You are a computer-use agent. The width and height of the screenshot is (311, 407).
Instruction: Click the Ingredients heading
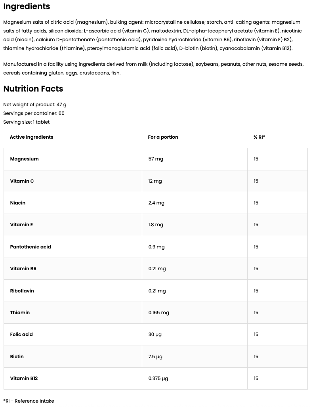click(x=27, y=7)
